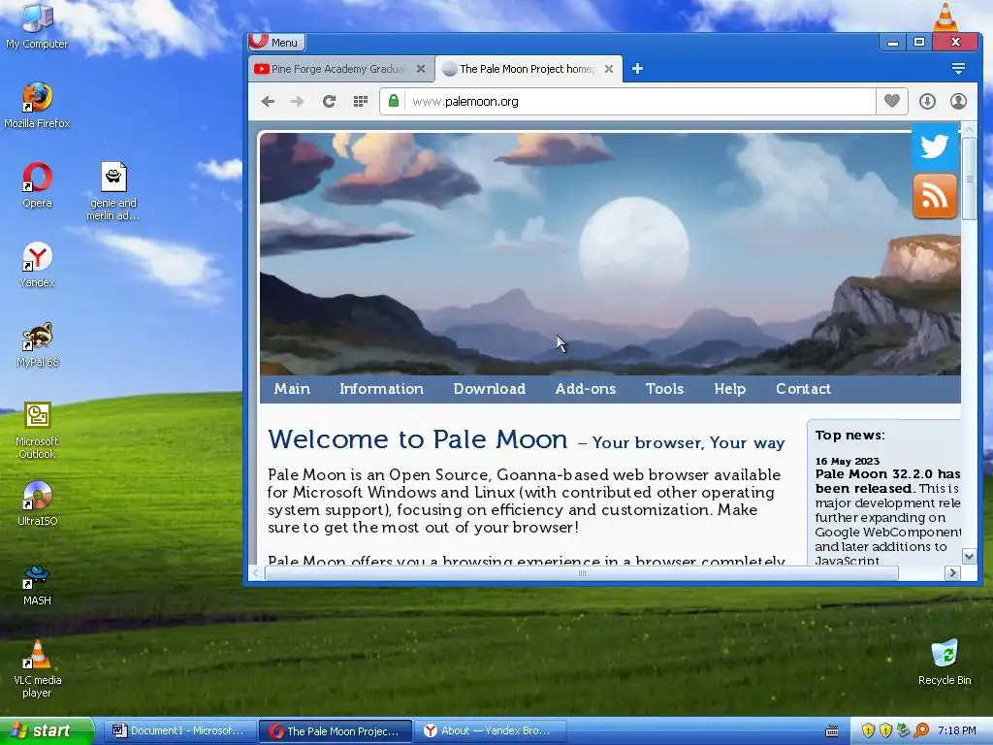Click the horizontal scrollbar thumb in Opera
Viewport: 993px width, 745px height.
[x=582, y=573]
